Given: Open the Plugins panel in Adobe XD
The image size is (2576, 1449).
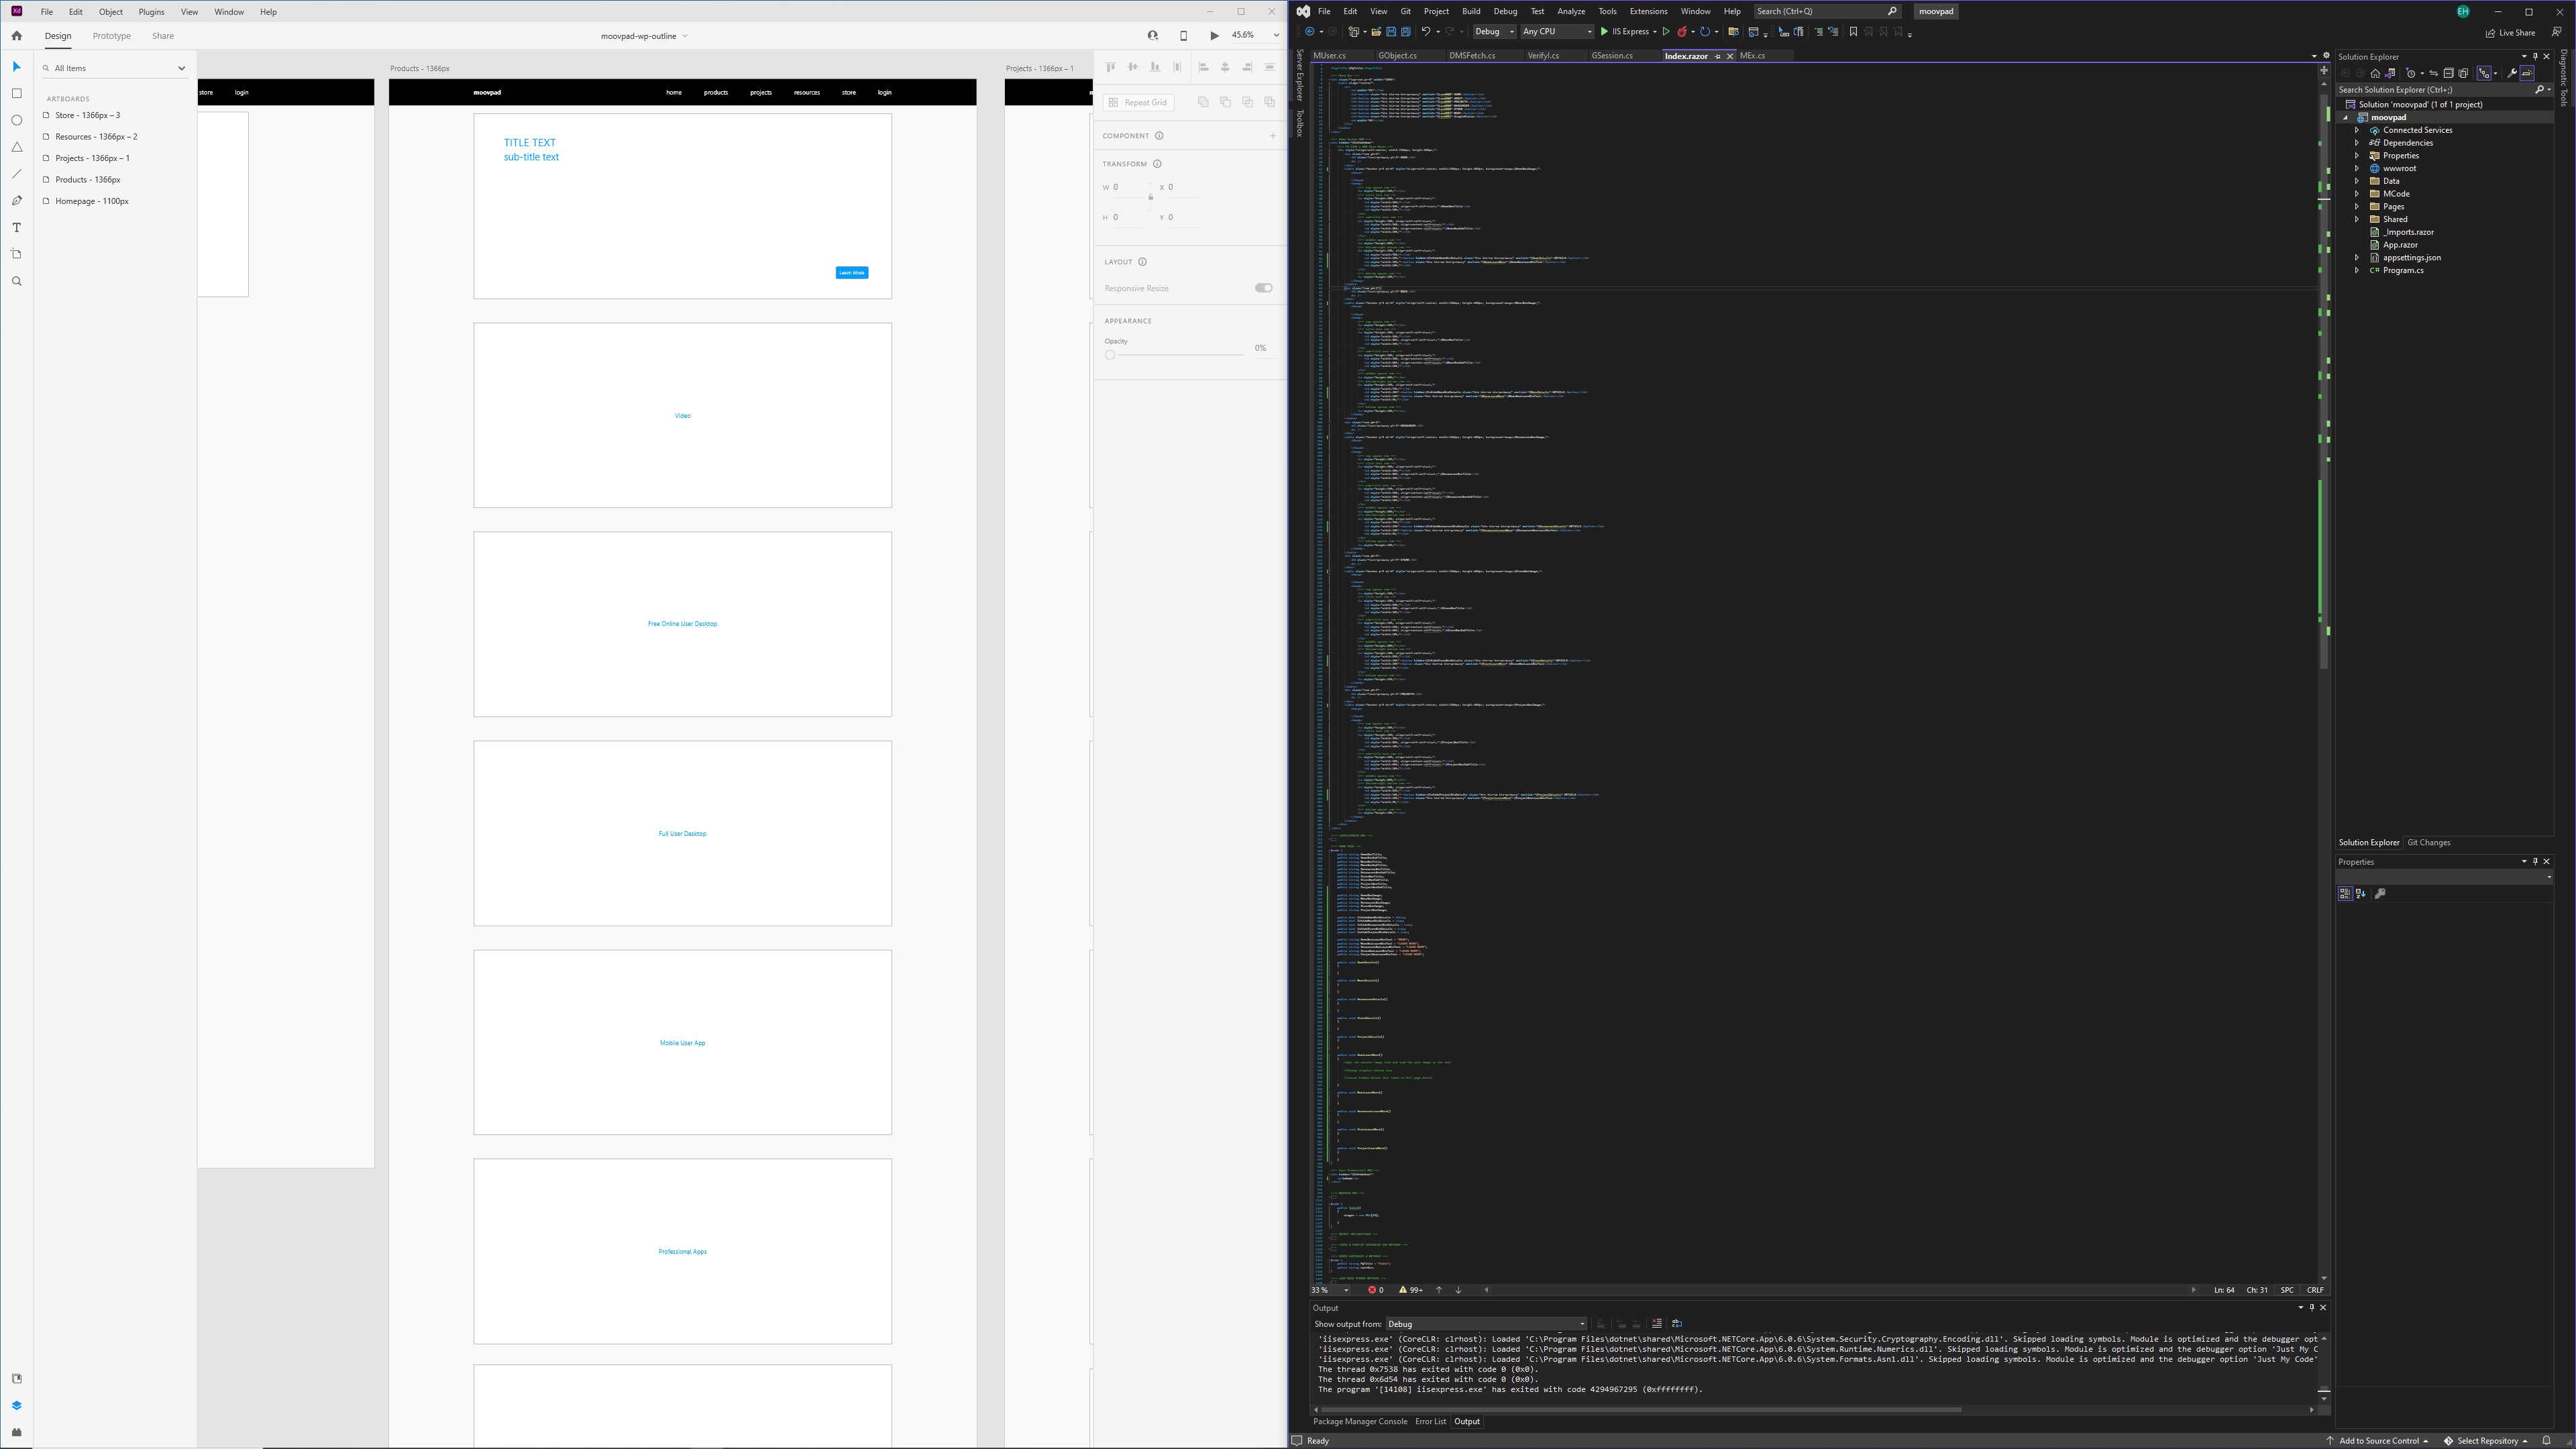Looking at the screenshot, I should tap(16, 1432).
